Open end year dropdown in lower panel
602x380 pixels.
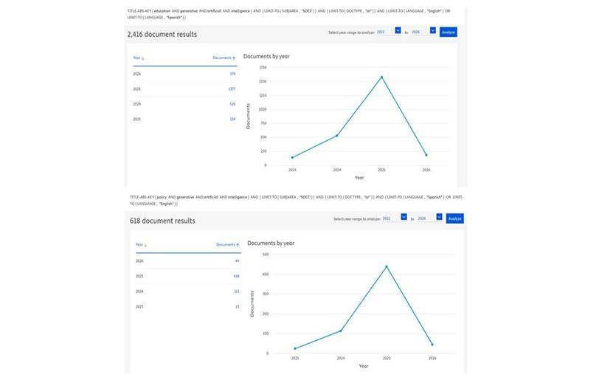pos(439,217)
